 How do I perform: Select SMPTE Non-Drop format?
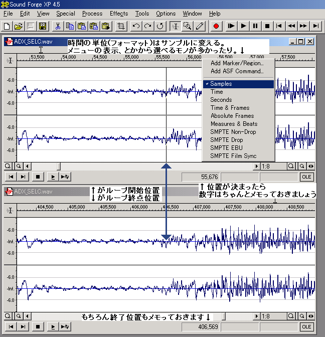238,132
